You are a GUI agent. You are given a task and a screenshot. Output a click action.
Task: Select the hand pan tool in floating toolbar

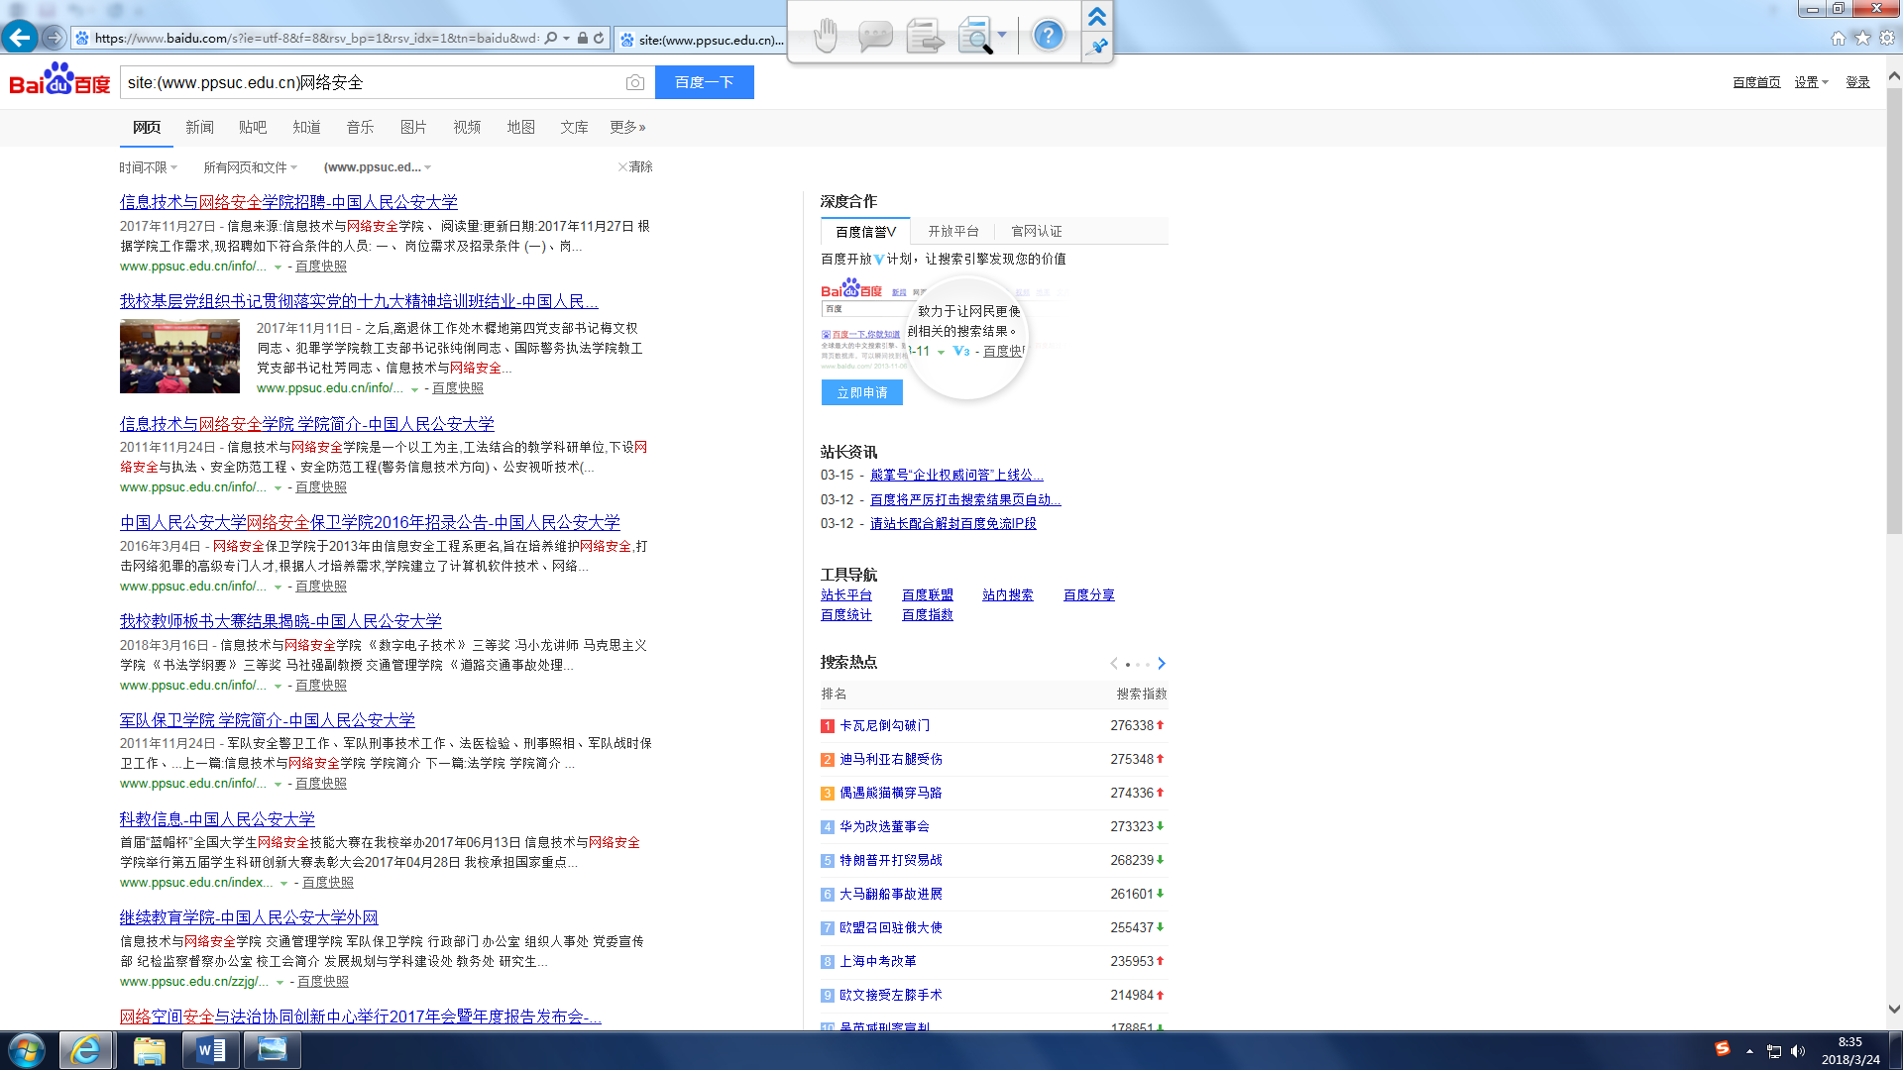pos(825,37)
